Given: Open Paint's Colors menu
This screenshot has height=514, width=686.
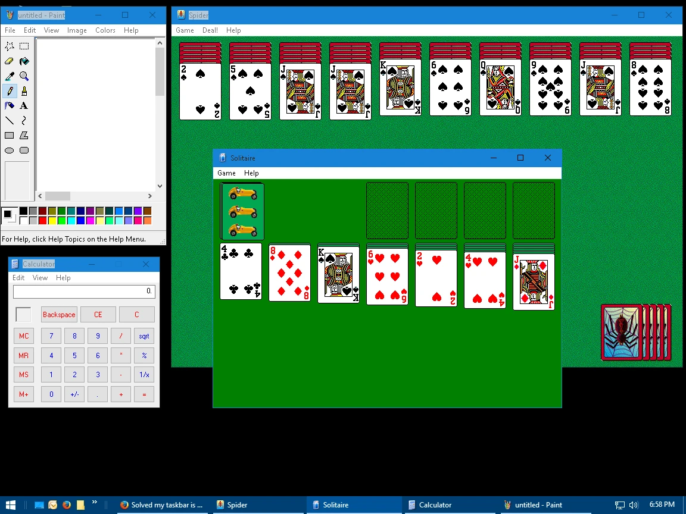Looking at the screenshot, I should [x=105, y=30].
